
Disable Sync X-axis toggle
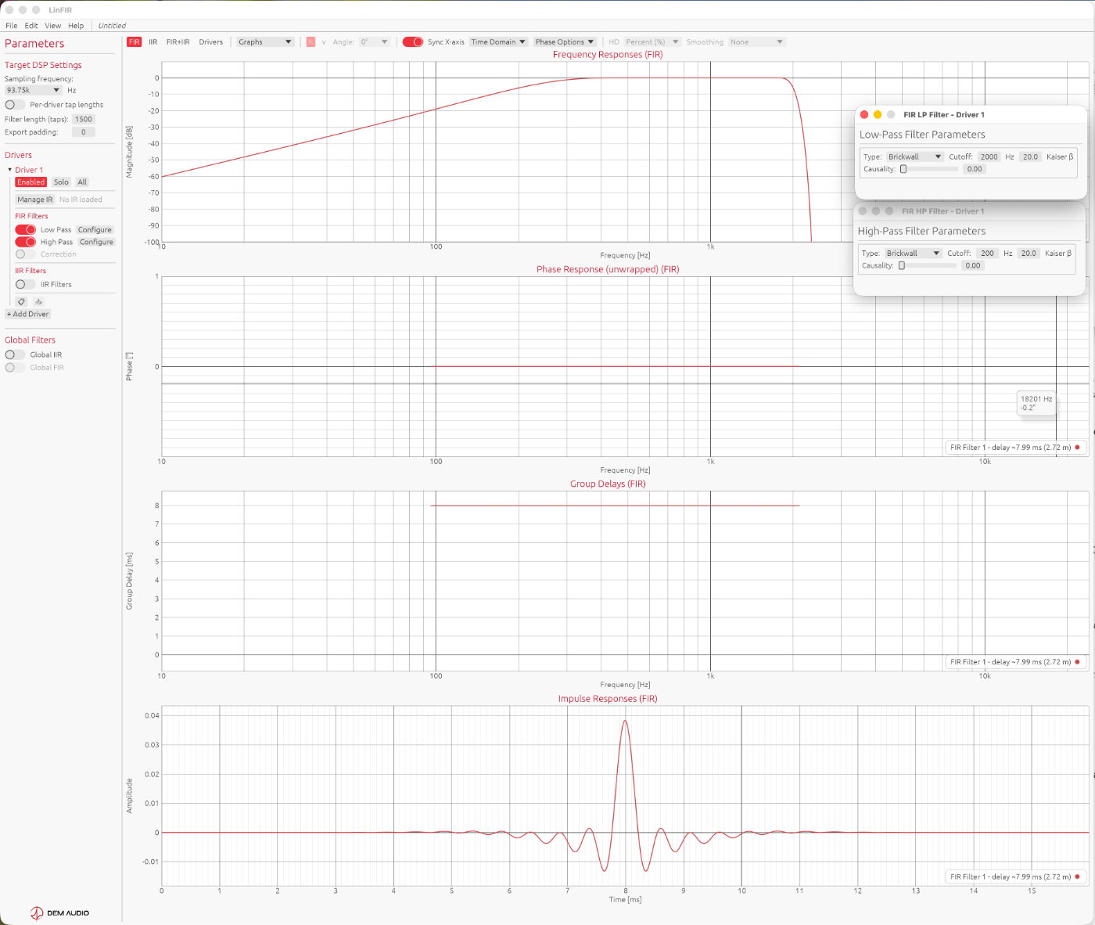coord(413,41)
